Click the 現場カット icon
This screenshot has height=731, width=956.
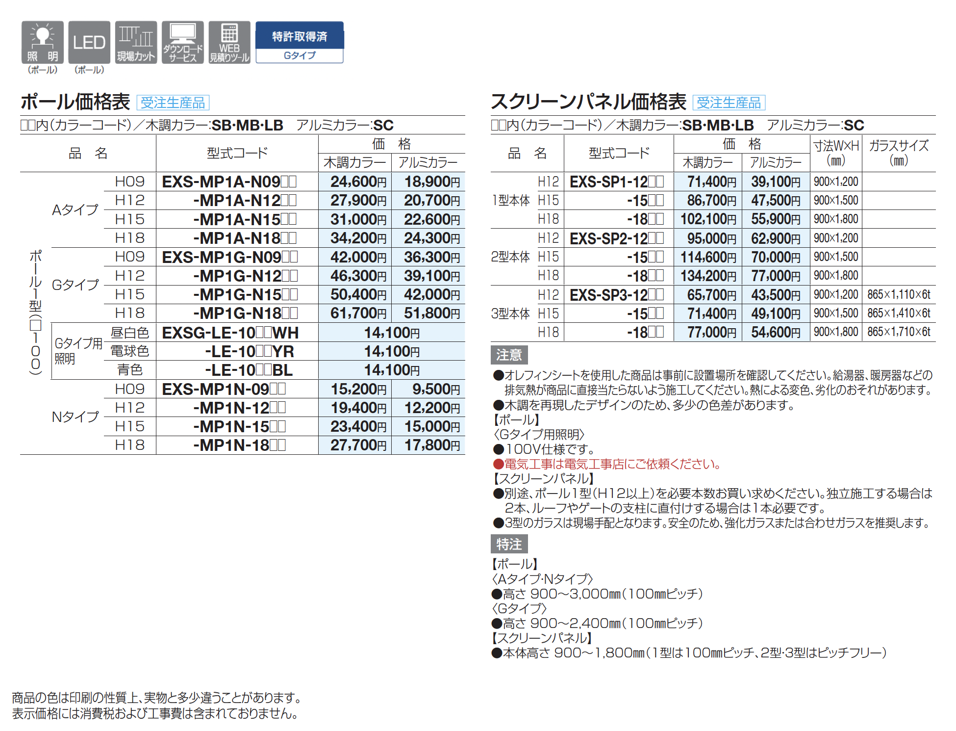136,42
